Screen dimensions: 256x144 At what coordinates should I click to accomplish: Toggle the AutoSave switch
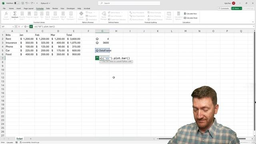17,3
